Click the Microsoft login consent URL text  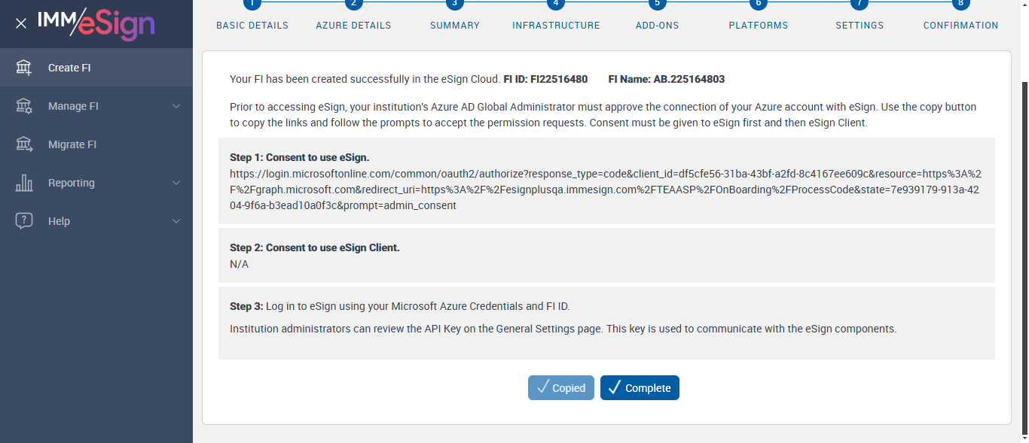pos(605,190)
